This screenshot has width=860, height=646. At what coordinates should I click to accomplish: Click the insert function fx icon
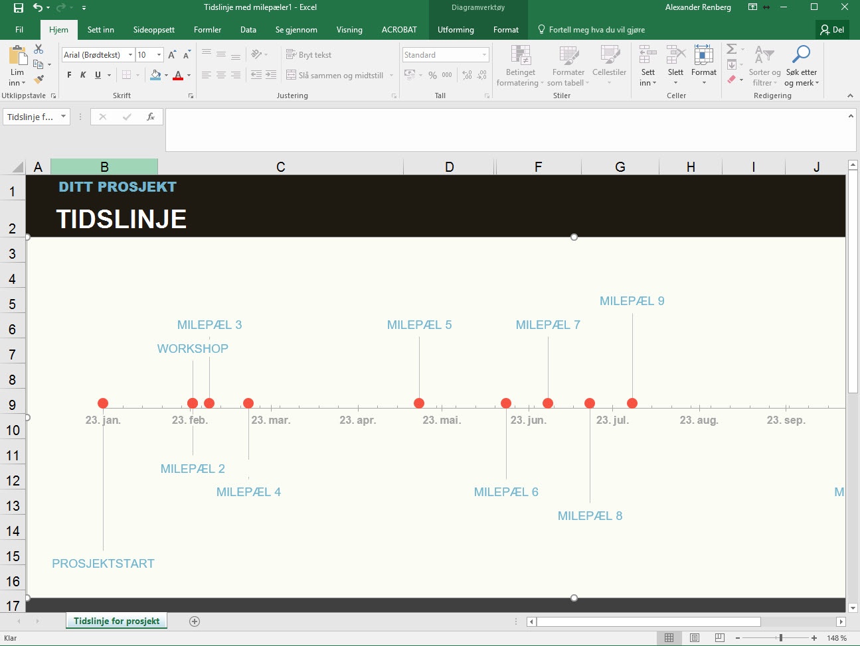[151, 117]
